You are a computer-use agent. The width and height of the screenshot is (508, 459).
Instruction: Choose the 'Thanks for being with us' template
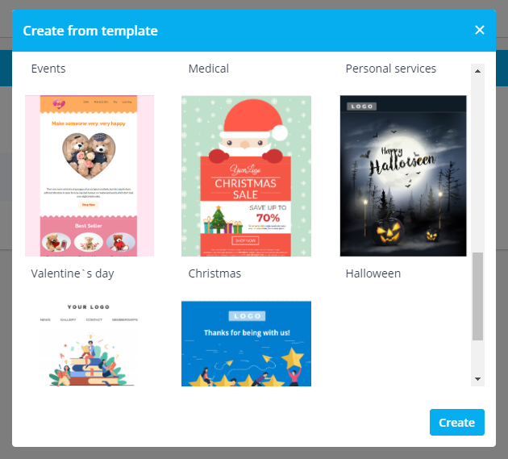pyautogui.click(x=246, y=344)
